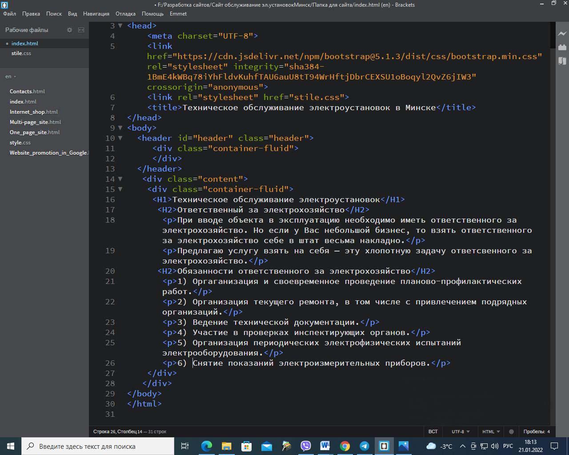Open stile.css from working files
This screenshot has height=455, width=569.
(x=21, y=53)
